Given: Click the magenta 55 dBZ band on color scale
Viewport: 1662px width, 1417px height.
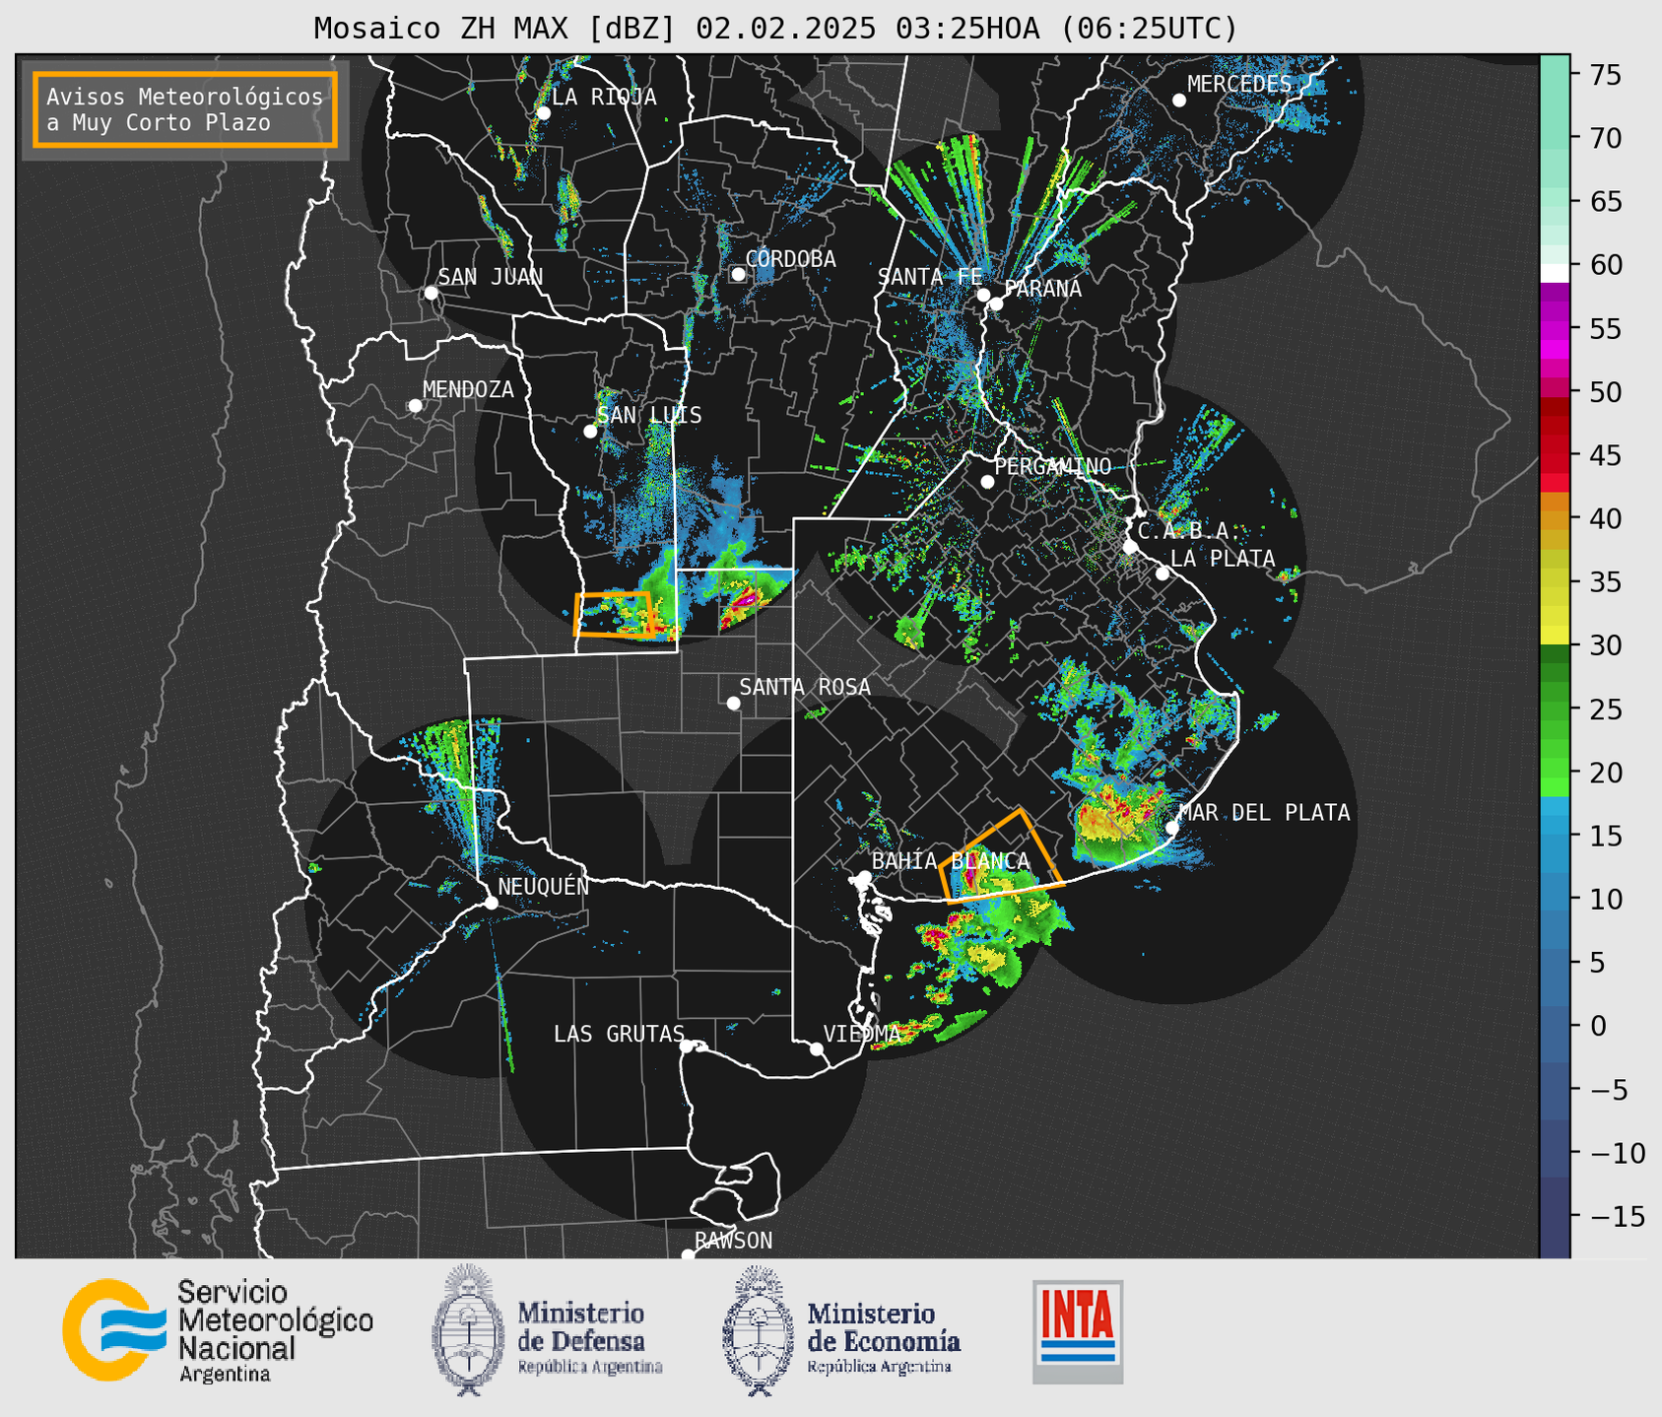Looking at the screenshot, I should (x=1555, y=328).
